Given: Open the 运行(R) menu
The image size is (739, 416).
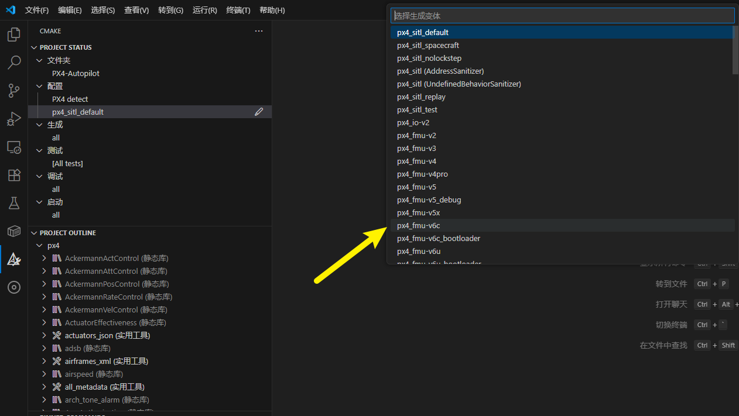Looking at the screenshot, I should pos(204,10).
